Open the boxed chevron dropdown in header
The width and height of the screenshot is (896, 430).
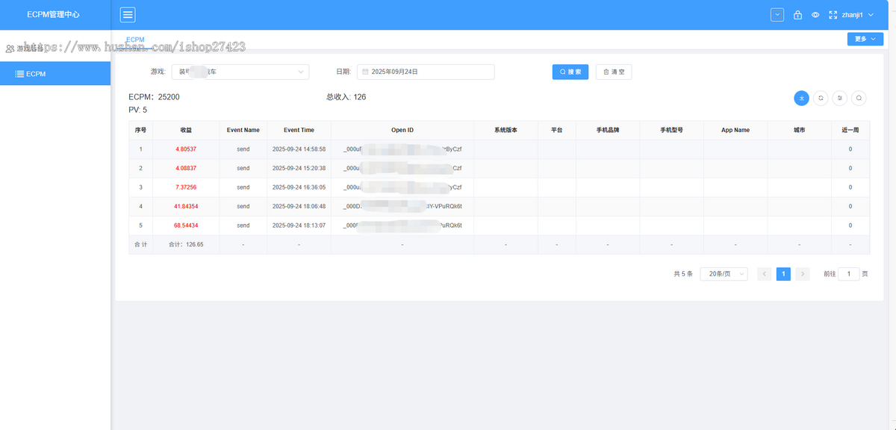(777, 15)
